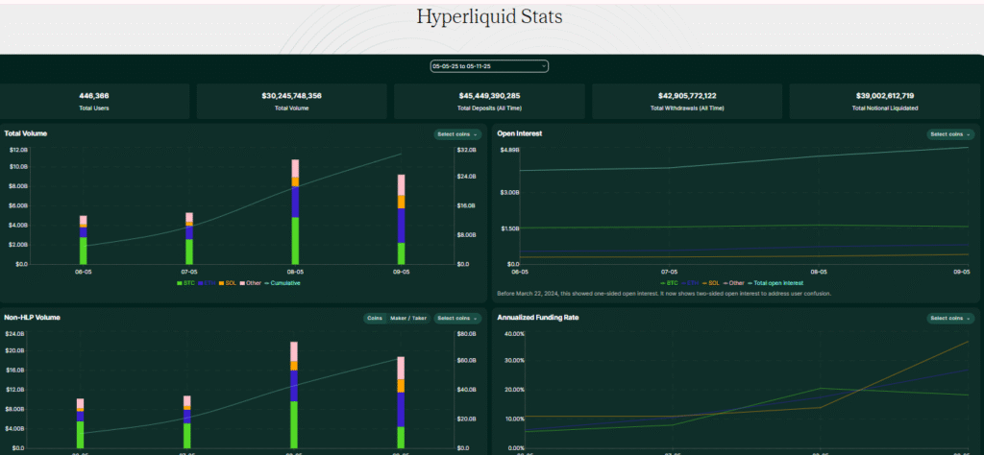Click the note 'Before March 22, 2024' under Open Interest
This screenshot has width=984, height=455.
click(664, 294)
